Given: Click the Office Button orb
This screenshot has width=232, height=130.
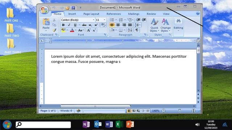Looking at the screenshot, I should tap(44, 10).
